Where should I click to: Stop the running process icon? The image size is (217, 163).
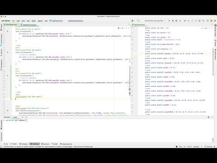click(180, 21)
